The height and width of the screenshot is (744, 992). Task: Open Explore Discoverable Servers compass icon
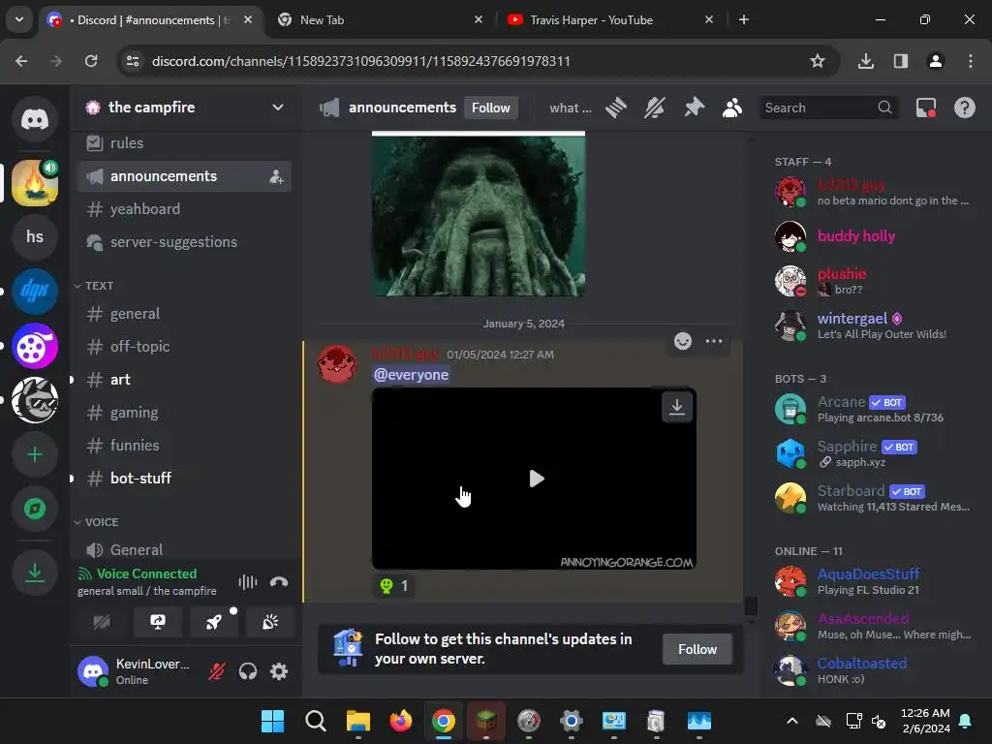pos(35,509)
